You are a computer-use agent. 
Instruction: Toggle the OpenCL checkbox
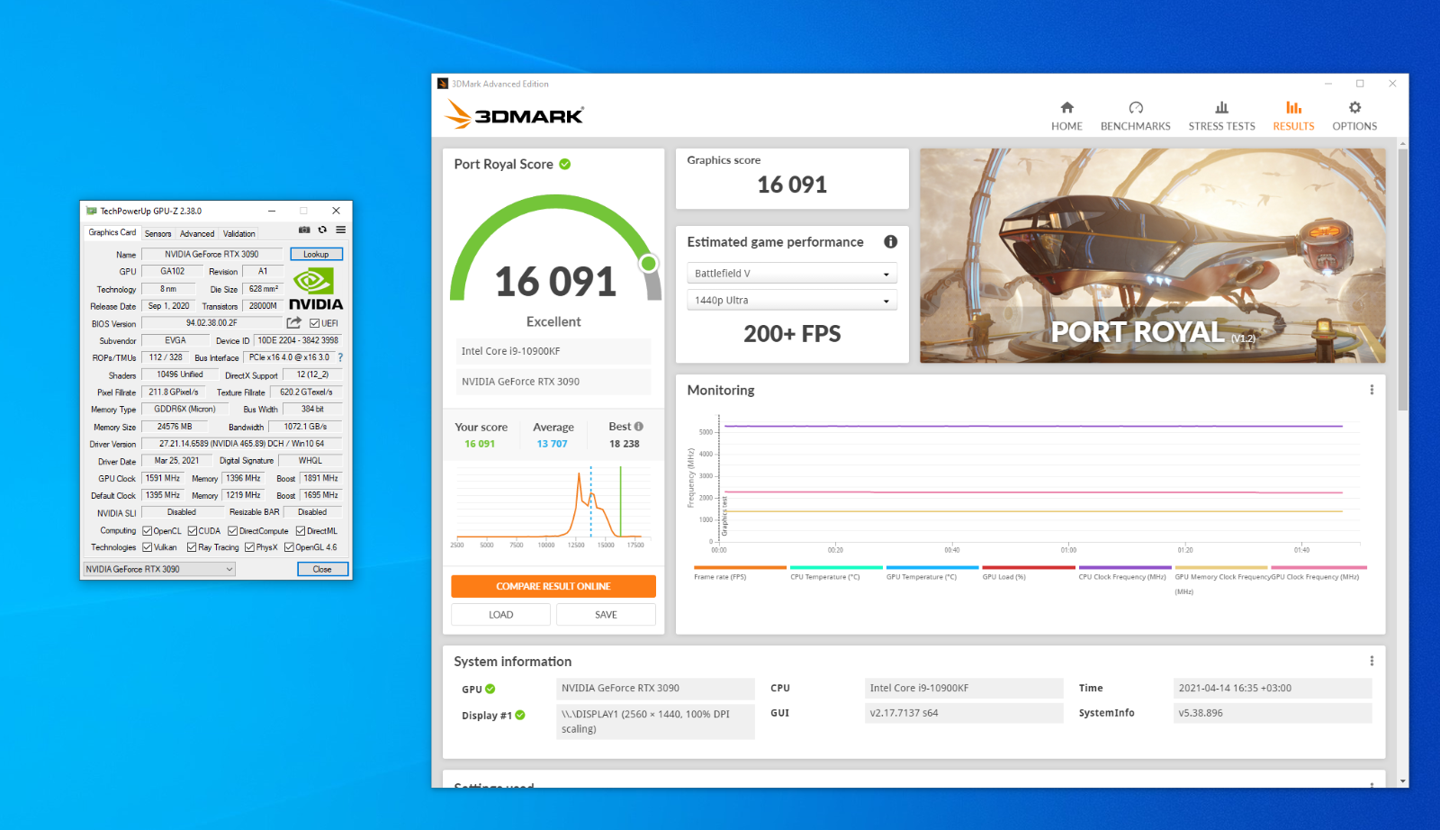coord(148,531)
